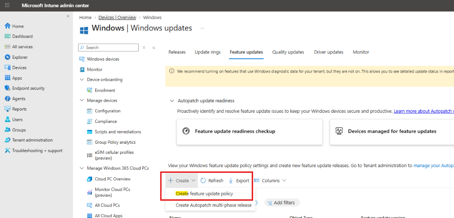
Task: Open the app launcher waffle icon
Action: pyautogui.click(x=7, y=5)
